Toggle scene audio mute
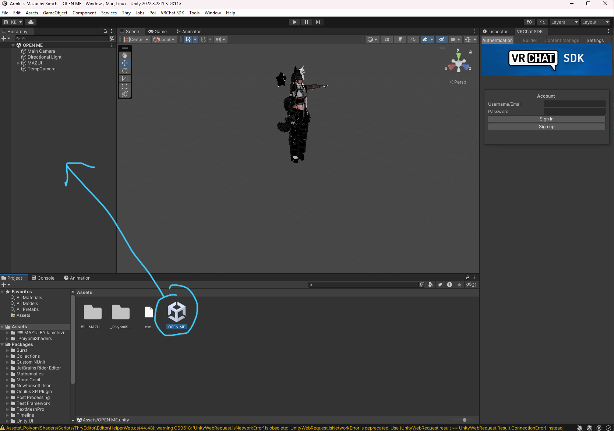The height and width of the screenshot is (431, 614). tap(413, 39)
